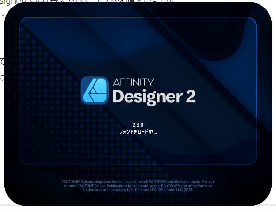The height and width of the screenshot is (212, 276).
Task: Click the AFFINITY wordmark text
Action: [x=134, y=82]
